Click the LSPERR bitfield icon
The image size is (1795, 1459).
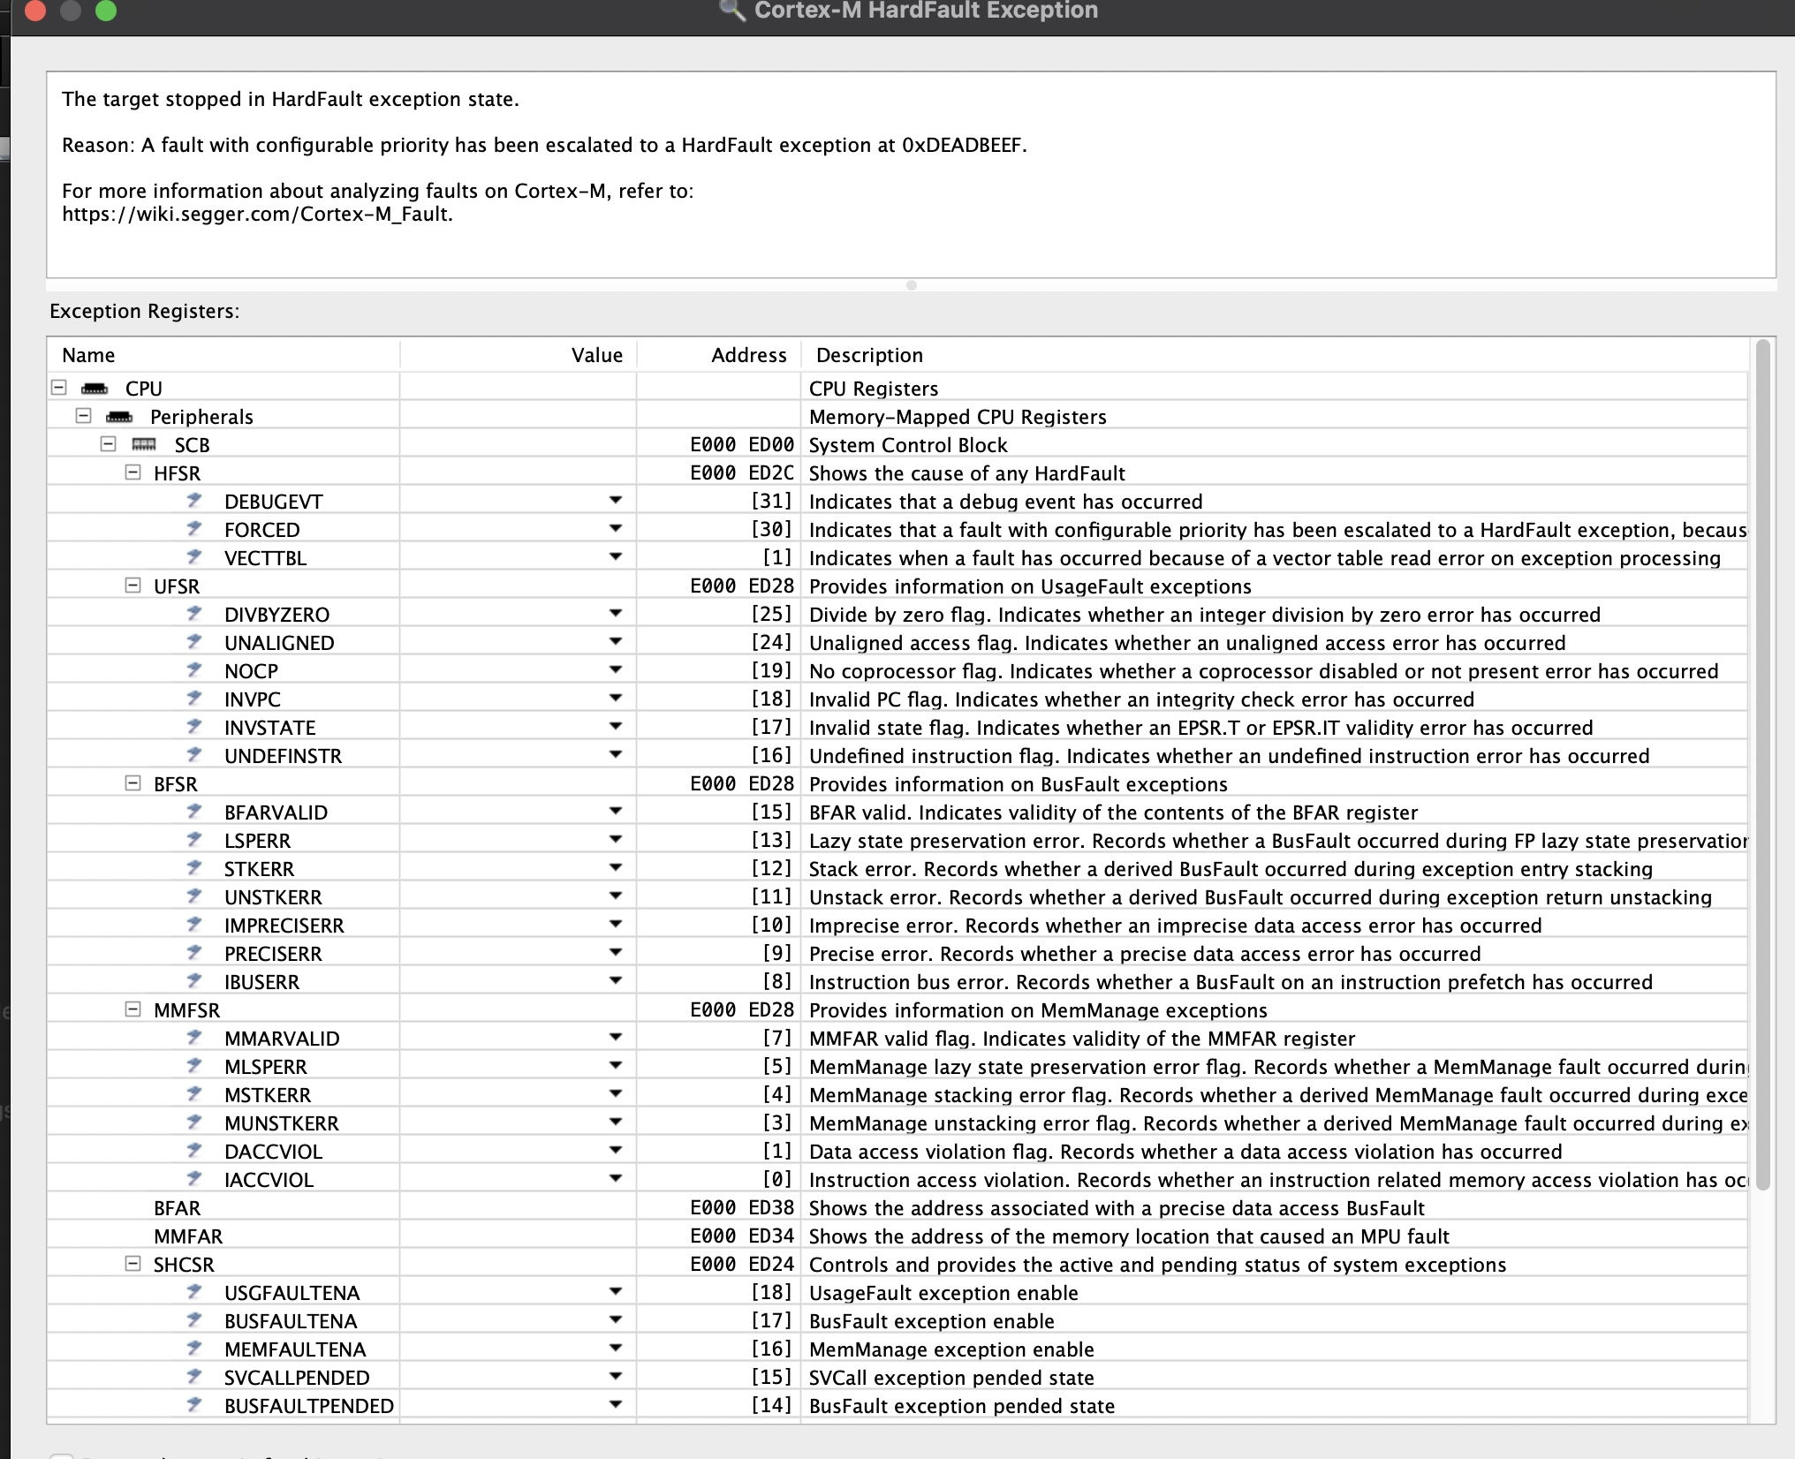coord(194,840)
